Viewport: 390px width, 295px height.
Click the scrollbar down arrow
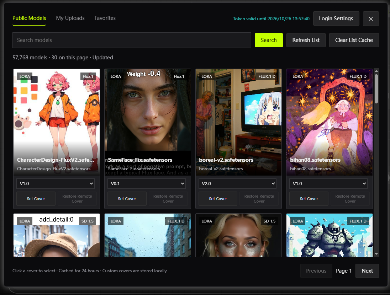tap(376, 254)
